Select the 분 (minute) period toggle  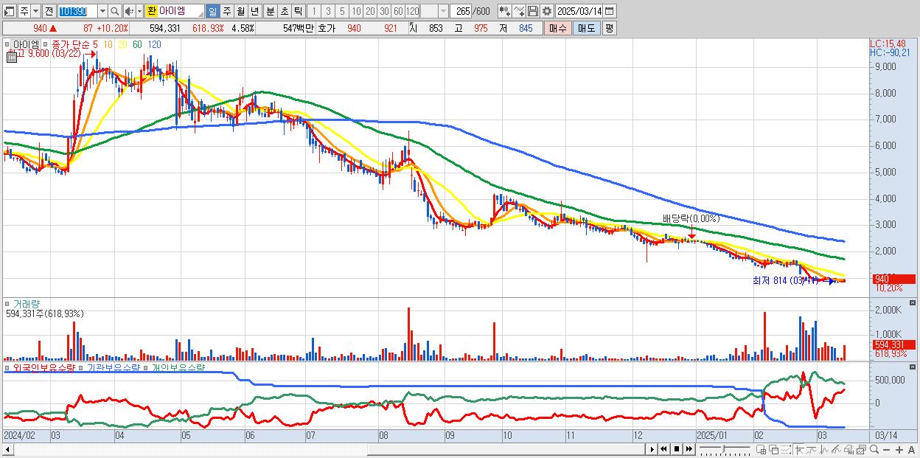tap(270, 11)
